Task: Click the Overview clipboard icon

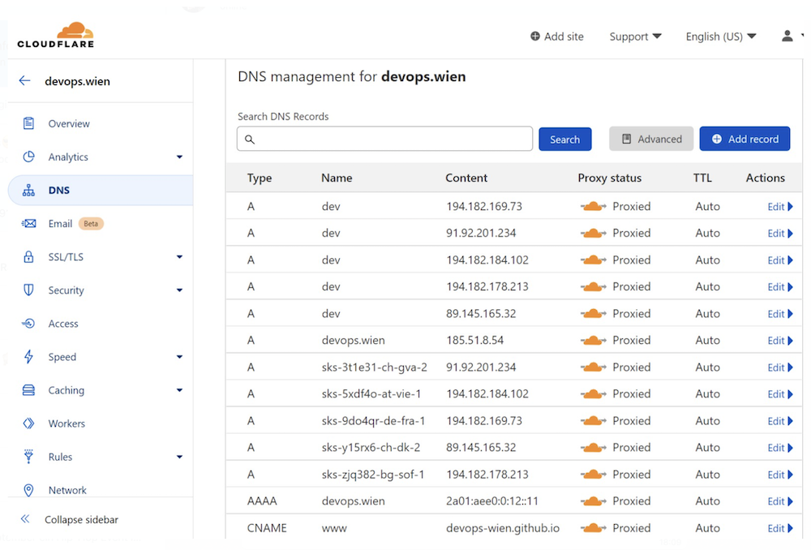Action: (x=28, y=123)
